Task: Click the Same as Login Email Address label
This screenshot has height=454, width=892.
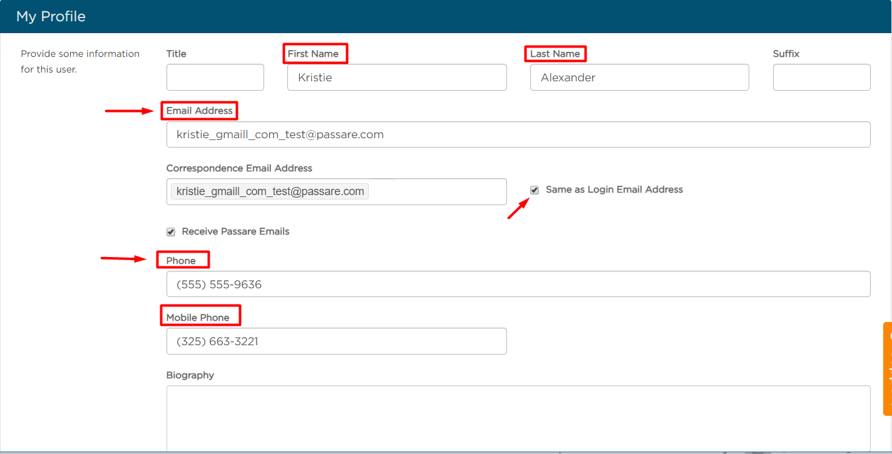Action: (614, 189)
